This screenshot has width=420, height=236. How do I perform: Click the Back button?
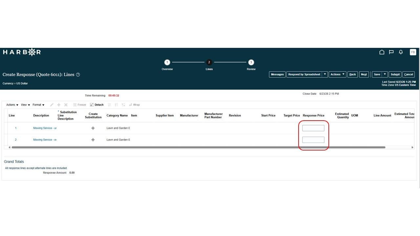(x=353, y=74)
